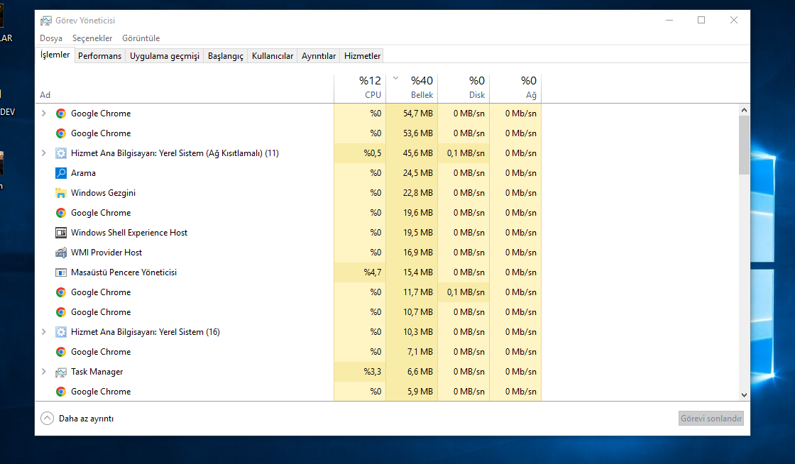Click Chrome icon in the 53,6 MB row

tap(61, 133)
